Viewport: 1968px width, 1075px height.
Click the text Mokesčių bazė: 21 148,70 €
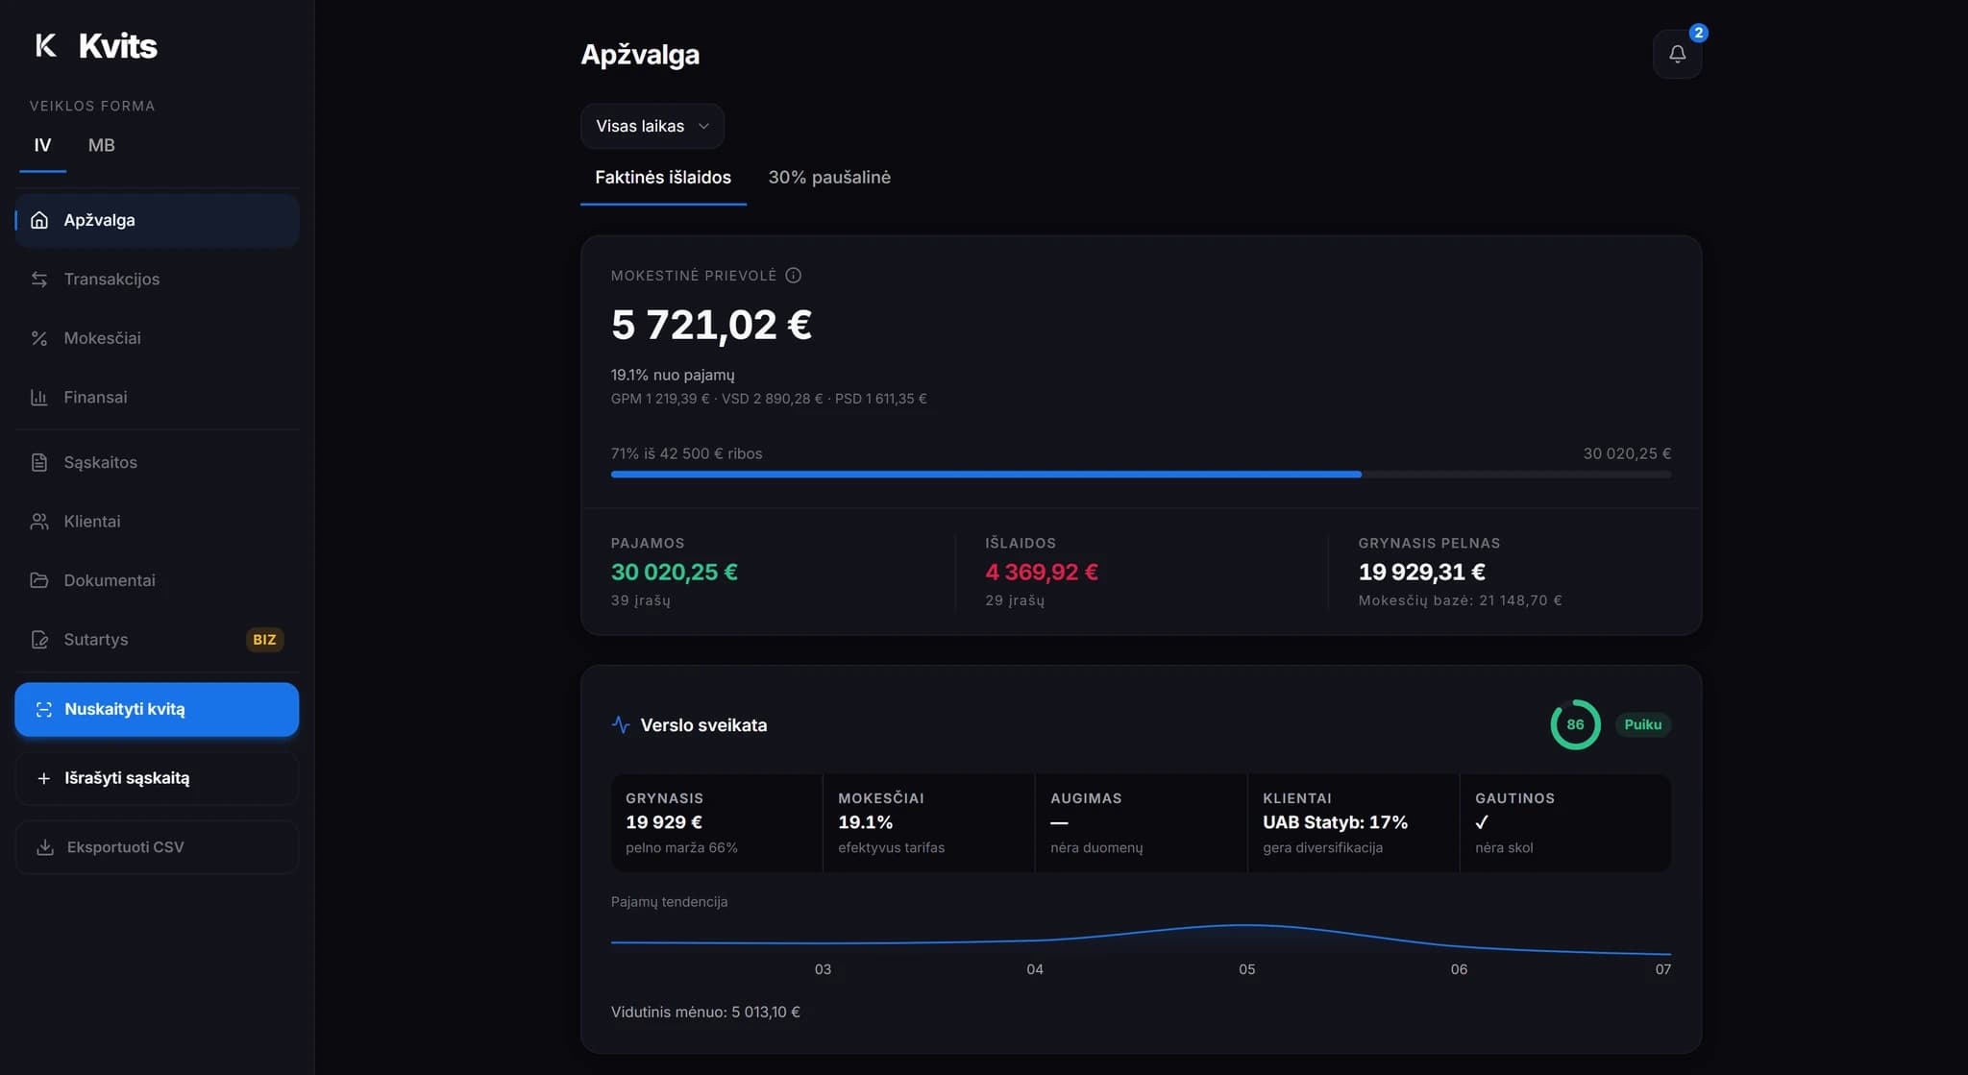coord(1460,600)
